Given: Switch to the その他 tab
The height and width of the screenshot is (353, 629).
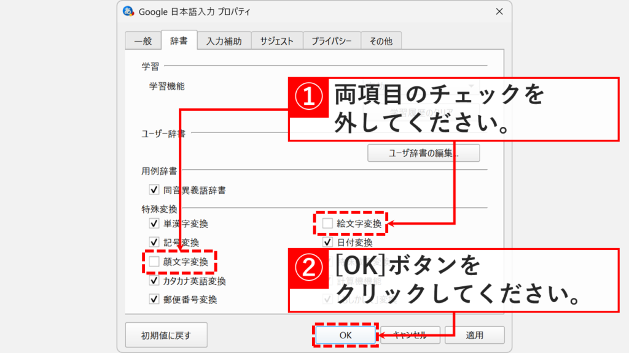Looking at the screenshot, I should (x=381, y=41).
